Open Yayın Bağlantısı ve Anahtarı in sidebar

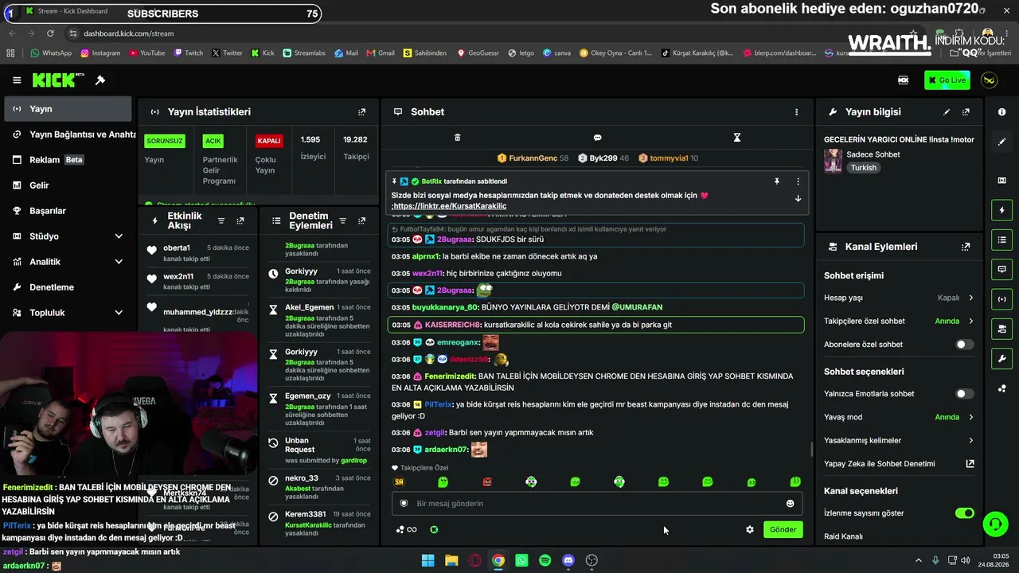(x=68, y=134)
